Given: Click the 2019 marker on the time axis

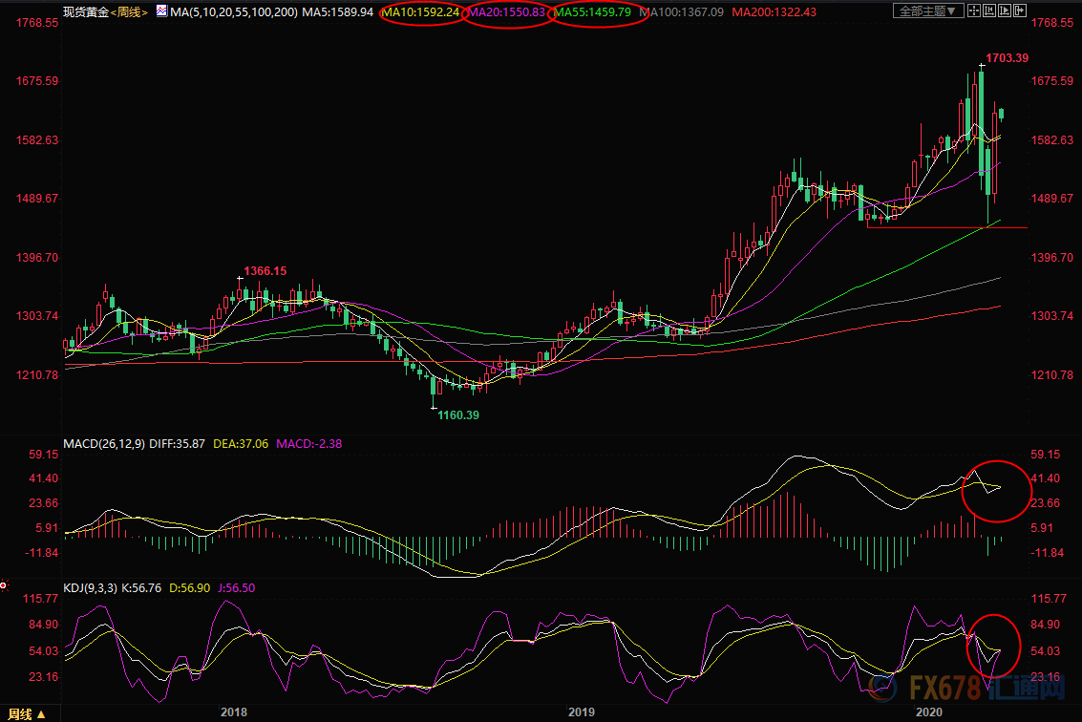Looking at the screenshot, I should click(x=581, y=712).
